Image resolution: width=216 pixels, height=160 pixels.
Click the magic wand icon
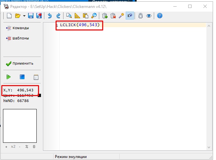click(x=121, y=16)
